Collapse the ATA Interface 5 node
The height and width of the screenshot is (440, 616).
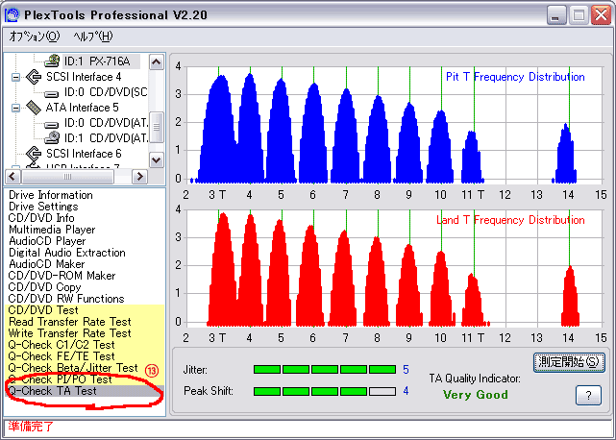[x=15, y=108]
